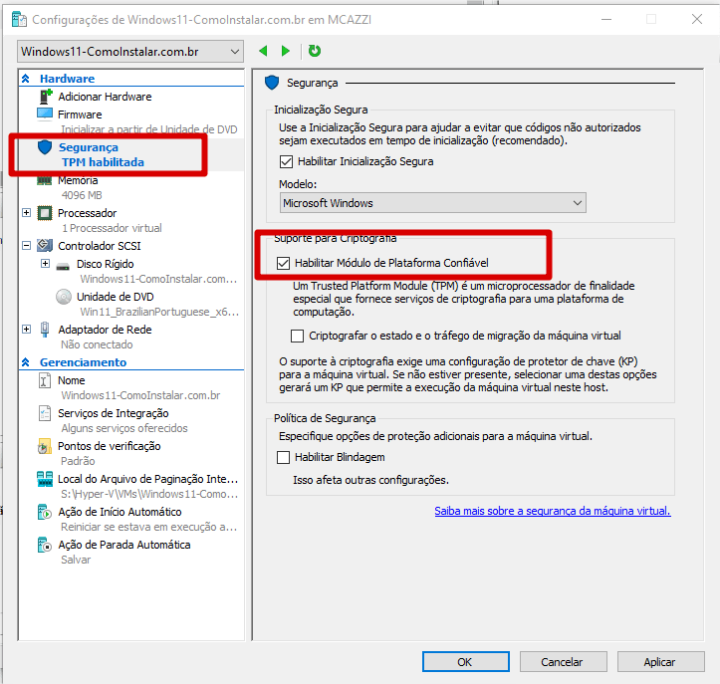Expand the Adaptador de Rede tree node
The height and width of the screenshot is (684, 720).
(27, 330)
